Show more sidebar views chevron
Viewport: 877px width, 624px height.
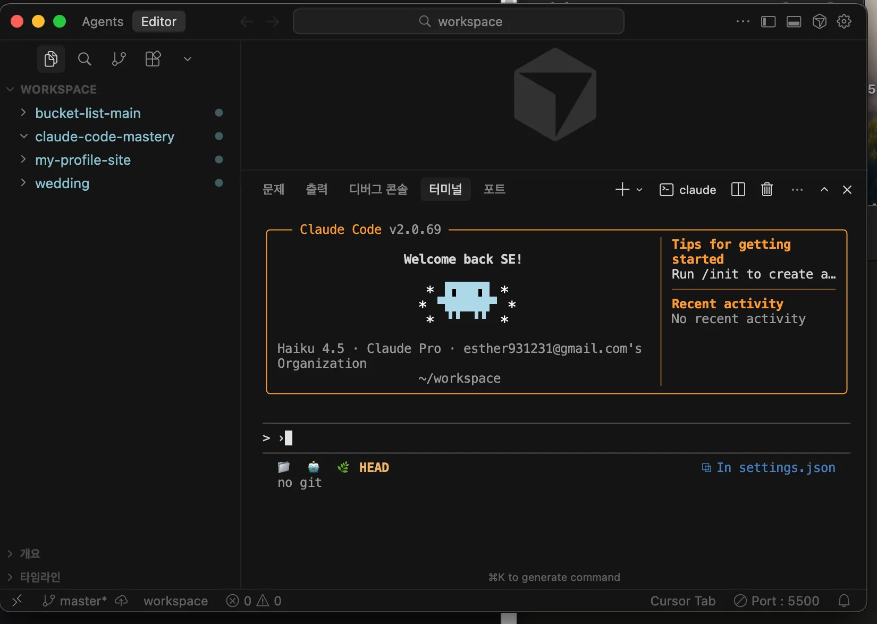[x=187, y=58]
